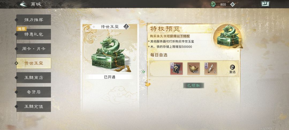The image size is (289, 130).
Task: Click the jade dragon seal emblem in 特权预览
Action: pos(228,36)
